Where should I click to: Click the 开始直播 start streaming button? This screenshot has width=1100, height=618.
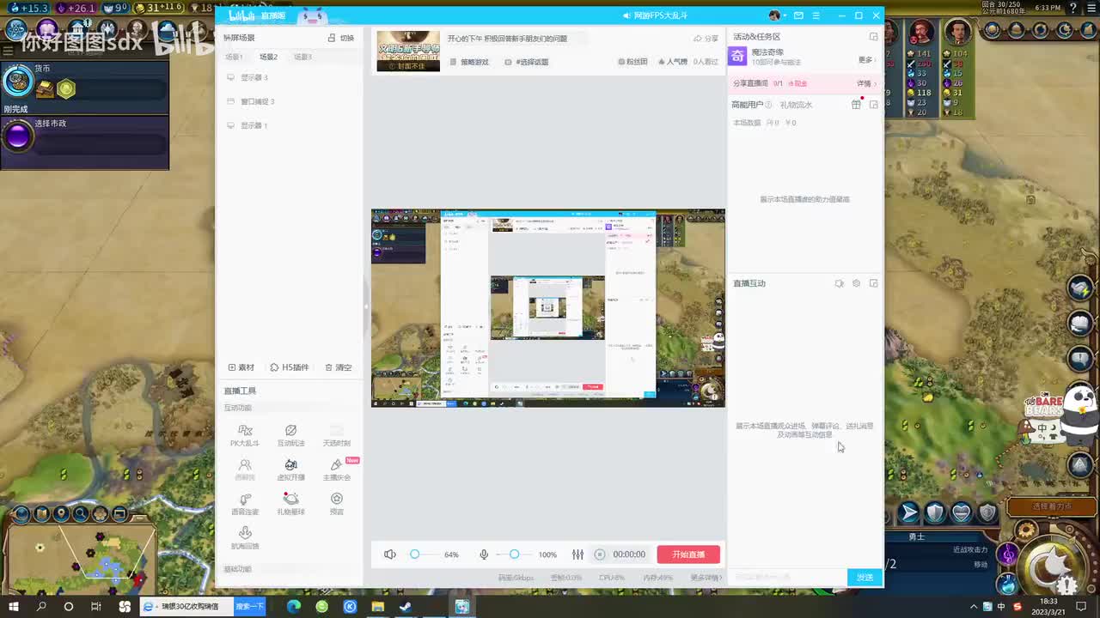(x=688, y=554)
